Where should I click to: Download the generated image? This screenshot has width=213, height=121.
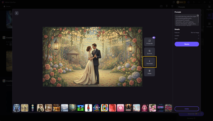click(x=150, y=62)
